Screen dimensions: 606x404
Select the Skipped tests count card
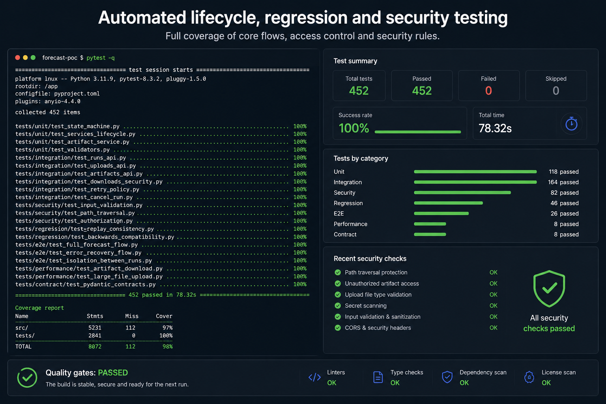pos(556,86)
